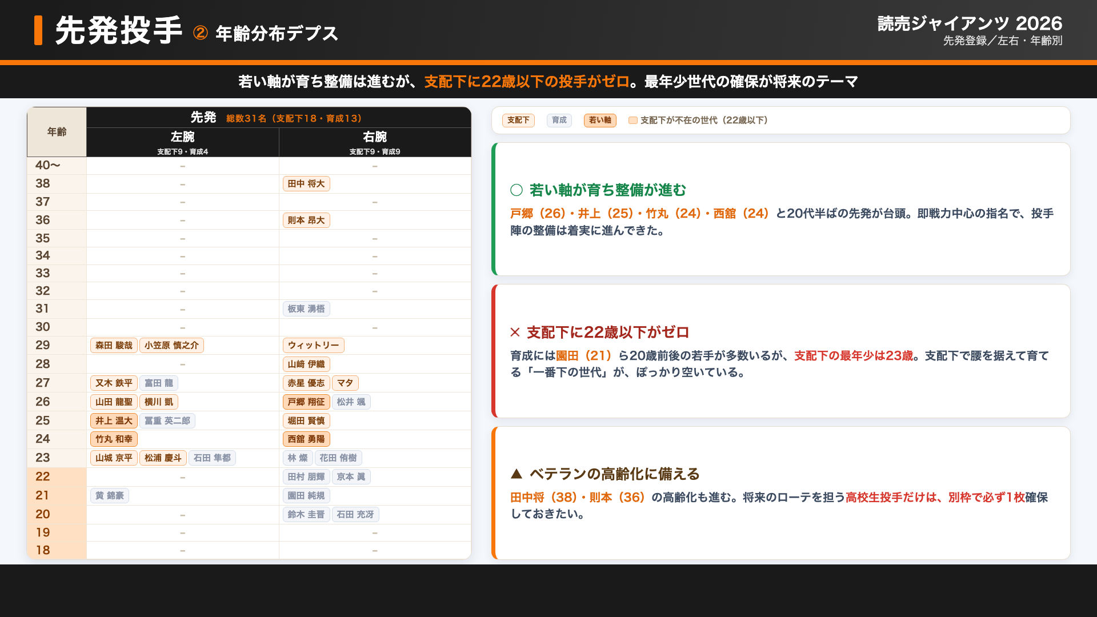
Task: Click the 年齢 header cell
Action: (57, 132)
